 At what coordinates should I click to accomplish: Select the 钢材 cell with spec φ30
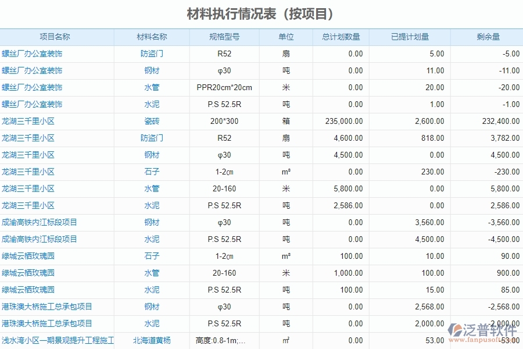[x=152, y=70]
